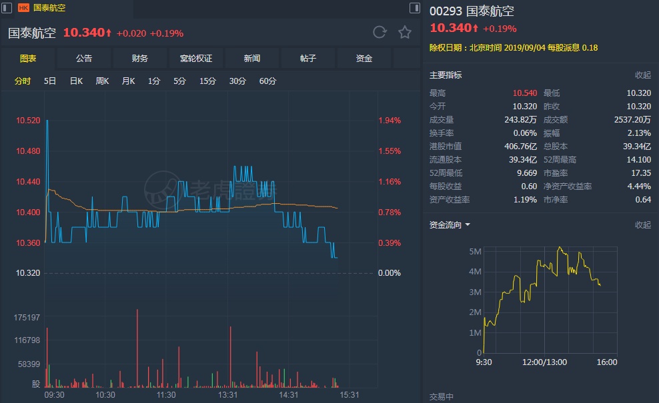
Task: Click the 换手率 value 0.06%
Action: pos(525,133)
